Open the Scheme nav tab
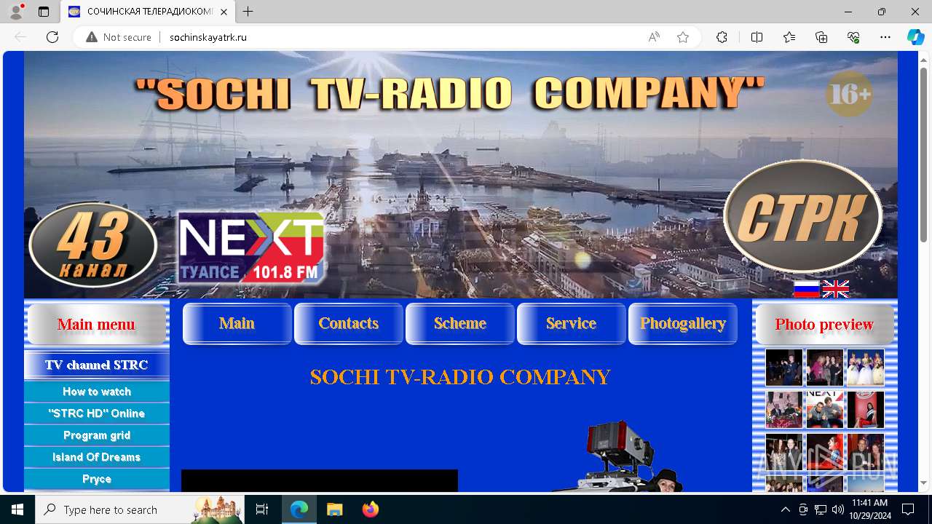 click(x=460, y=324)
